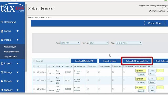Open the Settings link
Viewport: 168px width, 95px height.
coord(162,11)
